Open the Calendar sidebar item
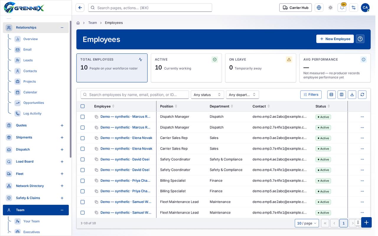Viewport: 378px width, 236px height. (30, 92)
